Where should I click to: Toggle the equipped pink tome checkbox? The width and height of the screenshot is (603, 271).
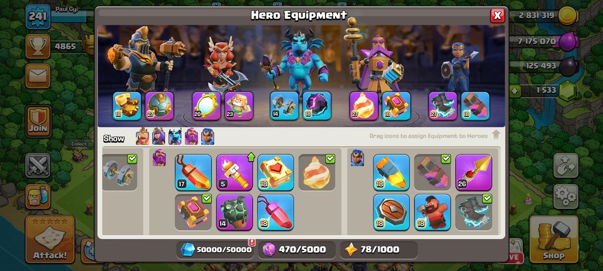[206, 198]
